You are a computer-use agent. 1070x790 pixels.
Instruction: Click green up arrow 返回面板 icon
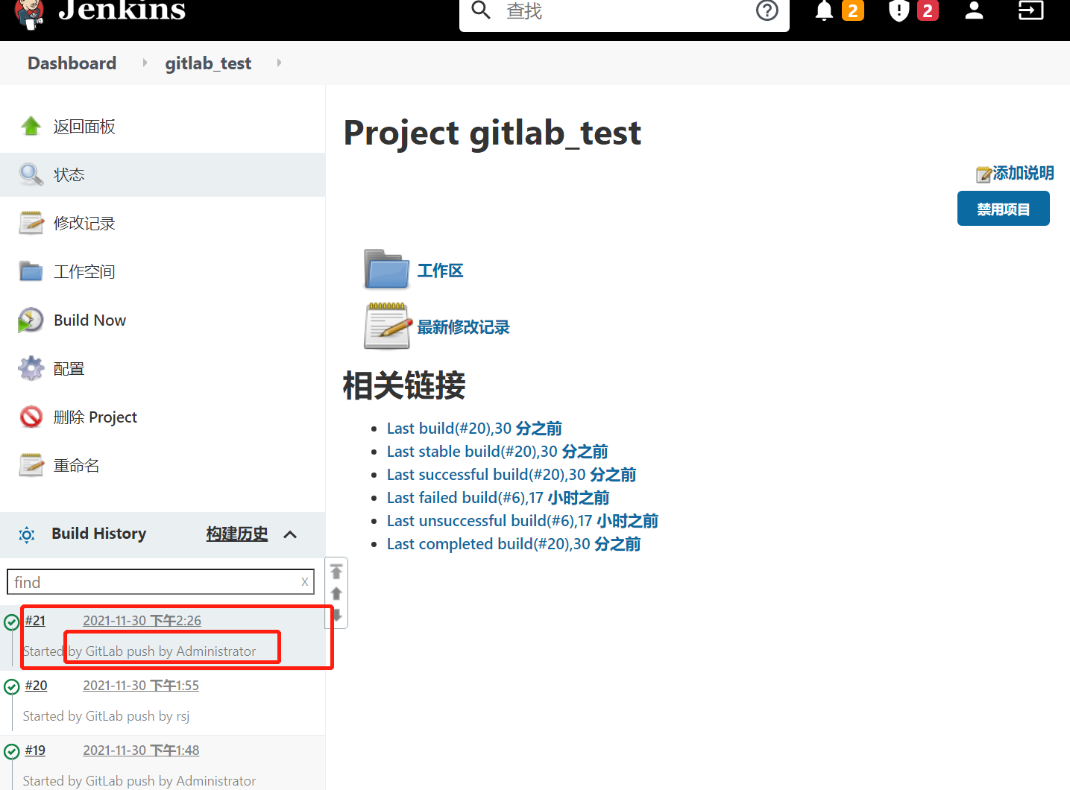pyautogui.click(x=31, y=126)
